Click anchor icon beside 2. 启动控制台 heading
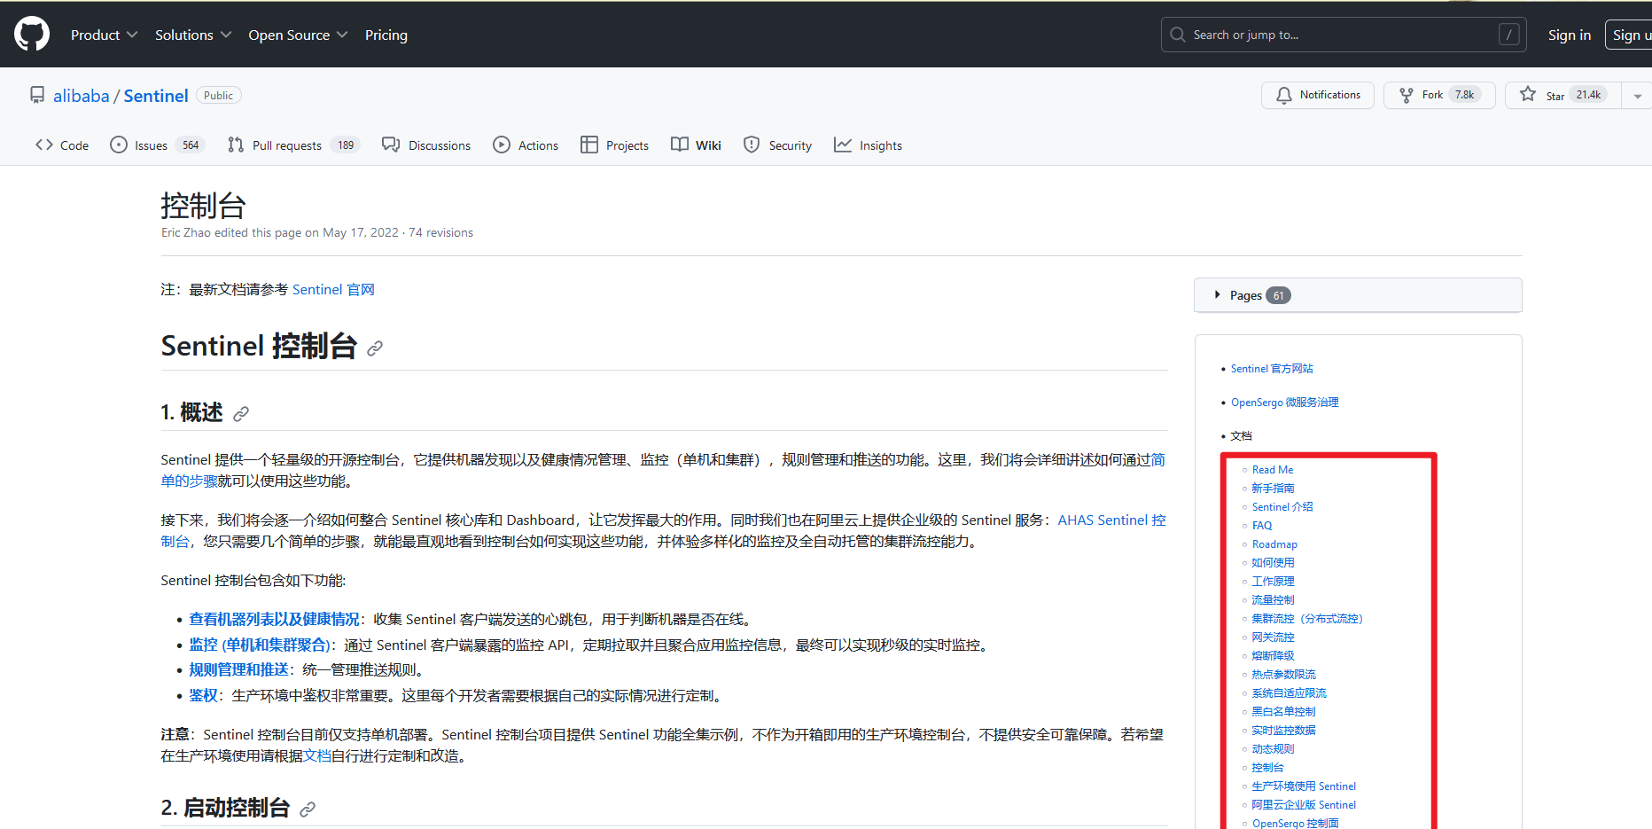 pos(308,809)
